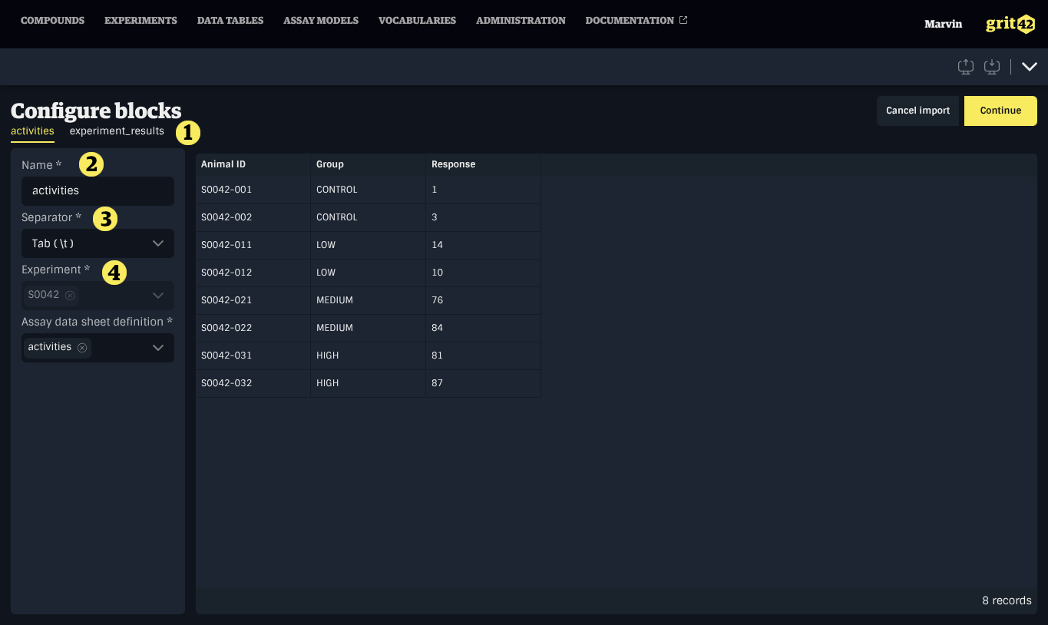
Task: Select the S0042-021 cell
Action: pos(253,300)
